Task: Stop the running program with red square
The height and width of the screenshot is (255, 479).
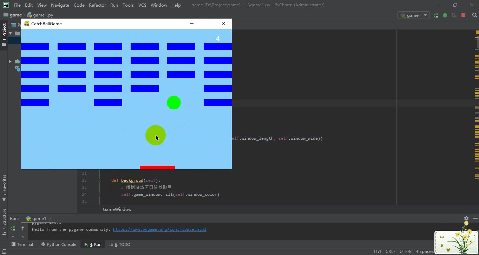Action: [x=463, y=15]
